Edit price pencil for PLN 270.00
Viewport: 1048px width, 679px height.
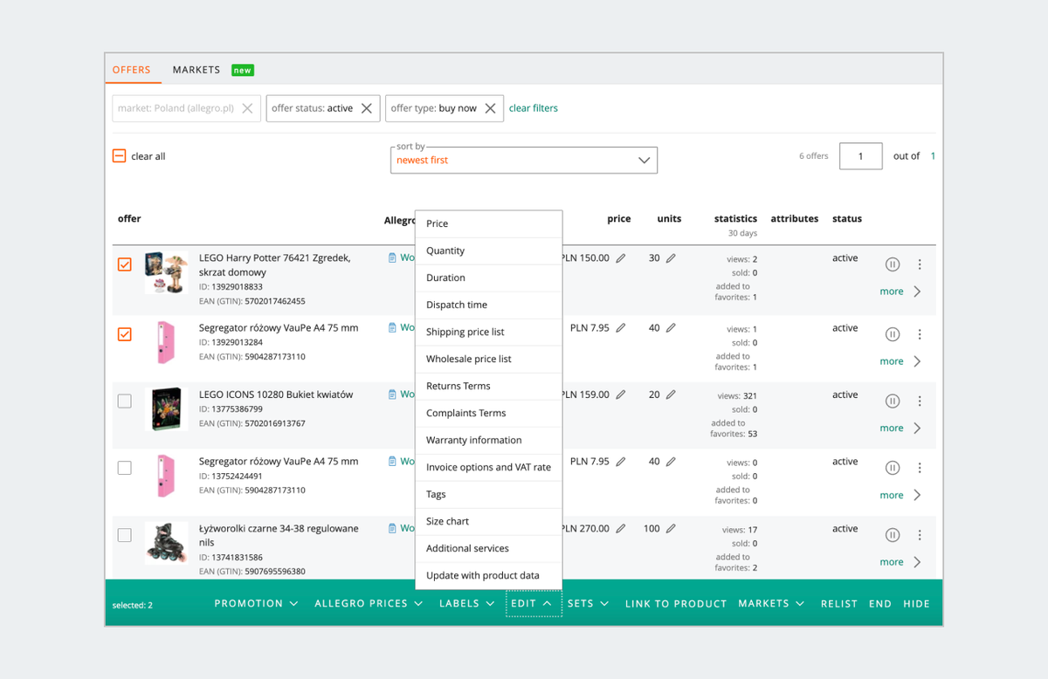click(621, 529)
